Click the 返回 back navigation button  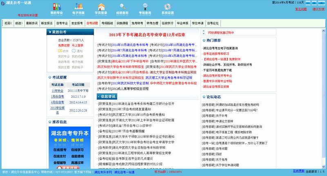point(8,23)
